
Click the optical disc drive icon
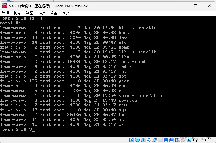tap(137, 140)
